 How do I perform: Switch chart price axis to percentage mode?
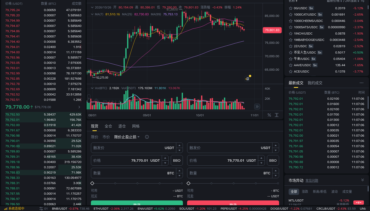pyautogui.click(x=269, y=115)
